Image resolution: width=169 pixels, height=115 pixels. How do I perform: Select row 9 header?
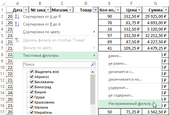3,61
